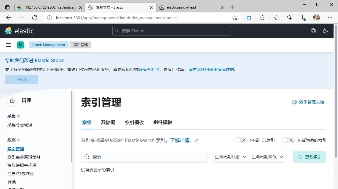Dismiss the telemetry banner with 关闭

click(x=22, y=80)
